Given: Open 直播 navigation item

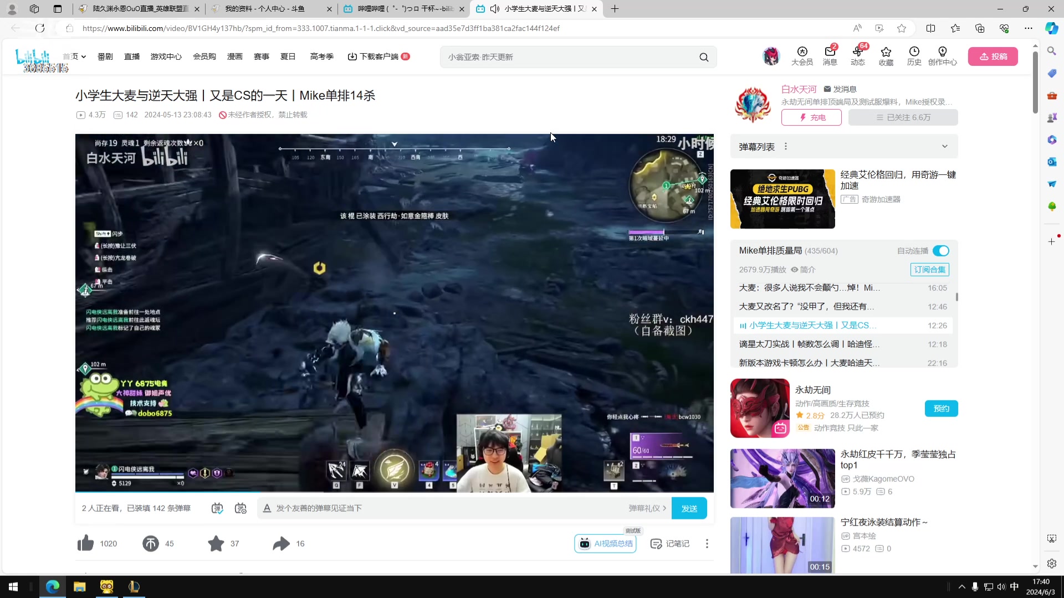Looking at the screenshot, I should pyautogui.click(x=132, y=56).
